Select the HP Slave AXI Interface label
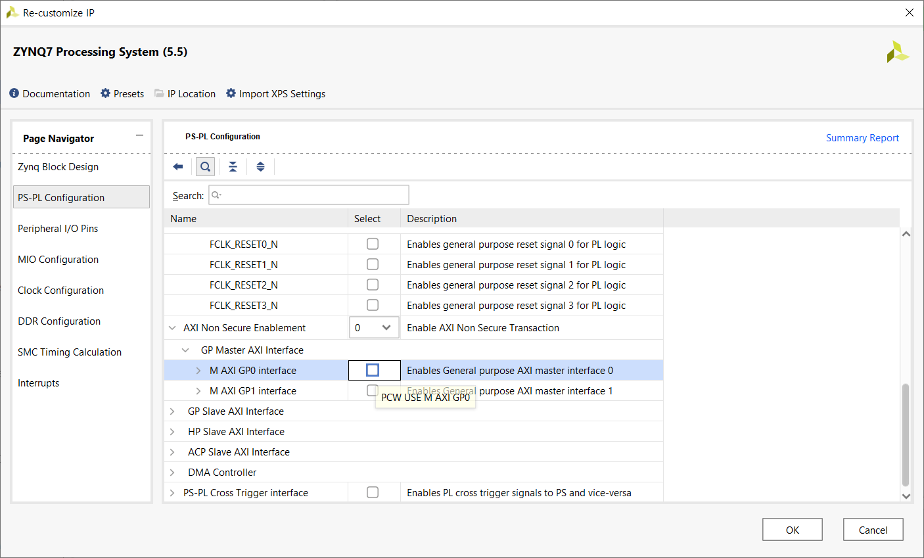 click(x=236, y=432)
